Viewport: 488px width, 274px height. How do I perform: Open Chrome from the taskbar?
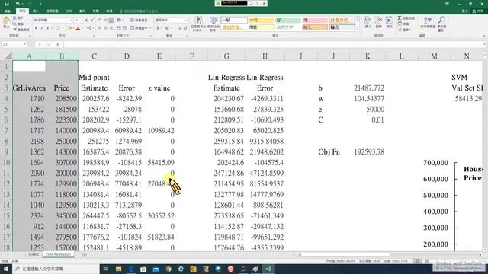tap(169, 269)
